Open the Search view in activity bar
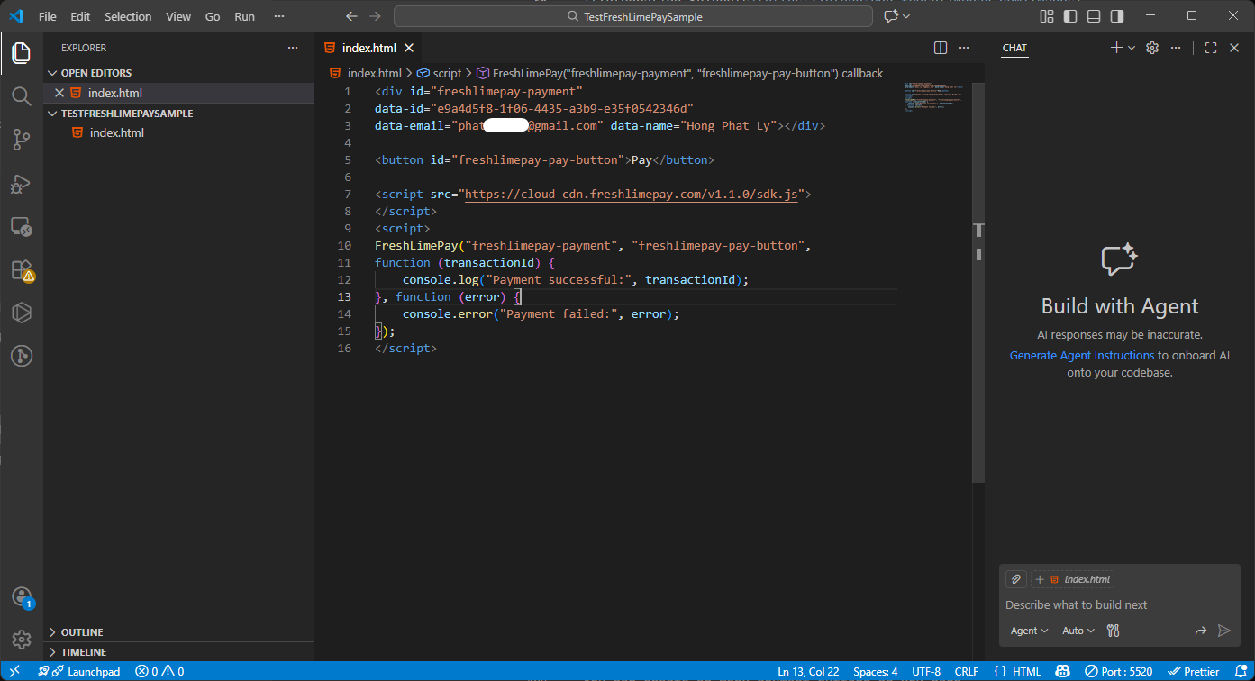This screenshot has width=1255, height=681. tap(22, 95)
